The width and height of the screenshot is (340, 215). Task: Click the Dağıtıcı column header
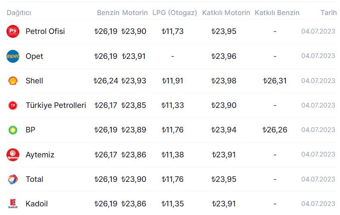(x=19, y=12)
